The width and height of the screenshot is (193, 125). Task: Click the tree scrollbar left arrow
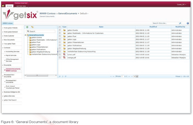tap(25, 75)
